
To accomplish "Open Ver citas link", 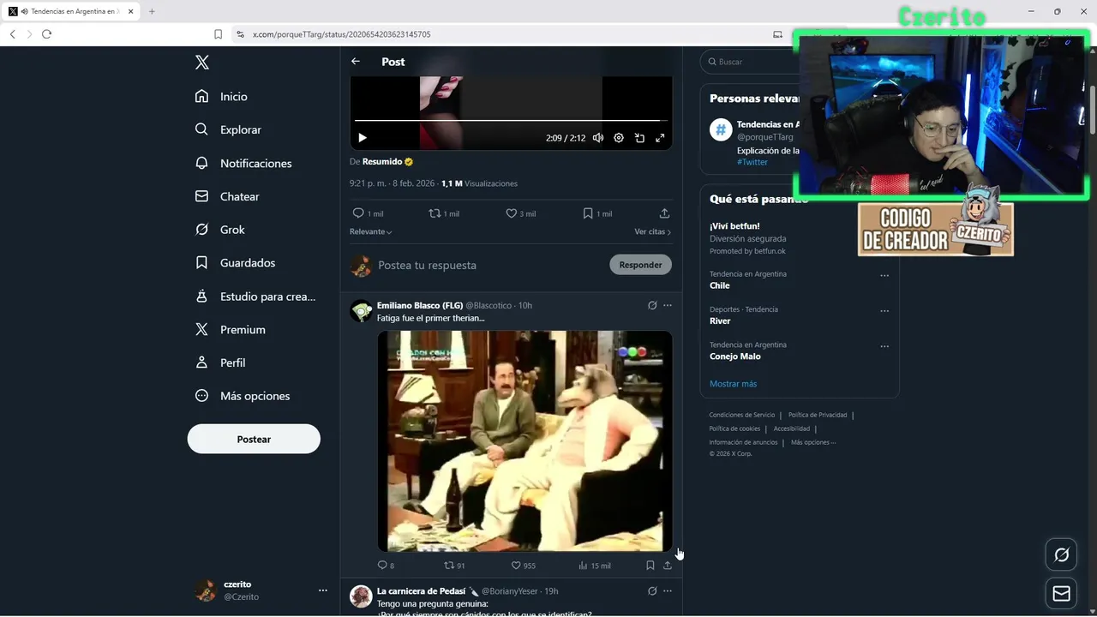I will (653, 232).
